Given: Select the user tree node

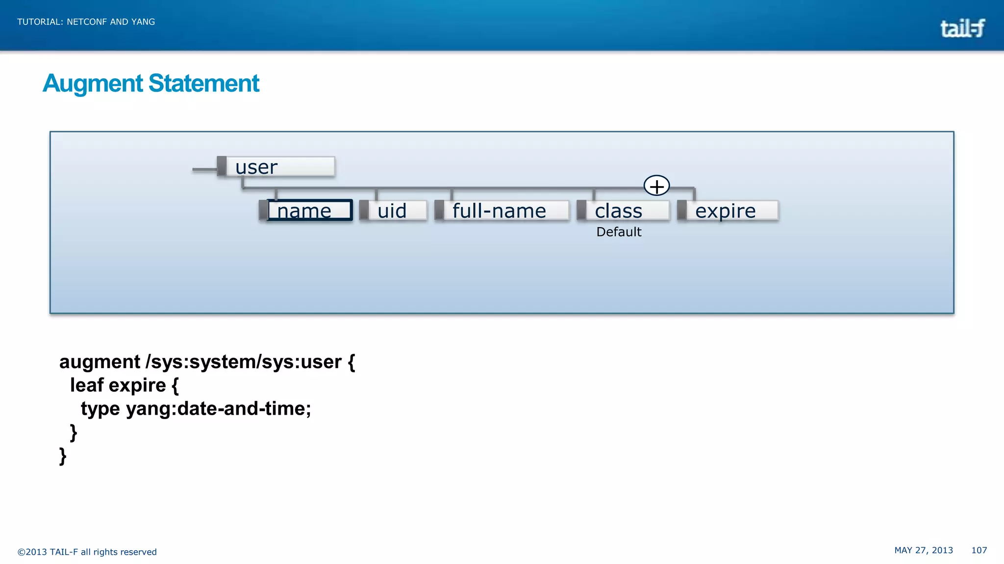Looking at the screenshot, I should [x=276, y=166].
